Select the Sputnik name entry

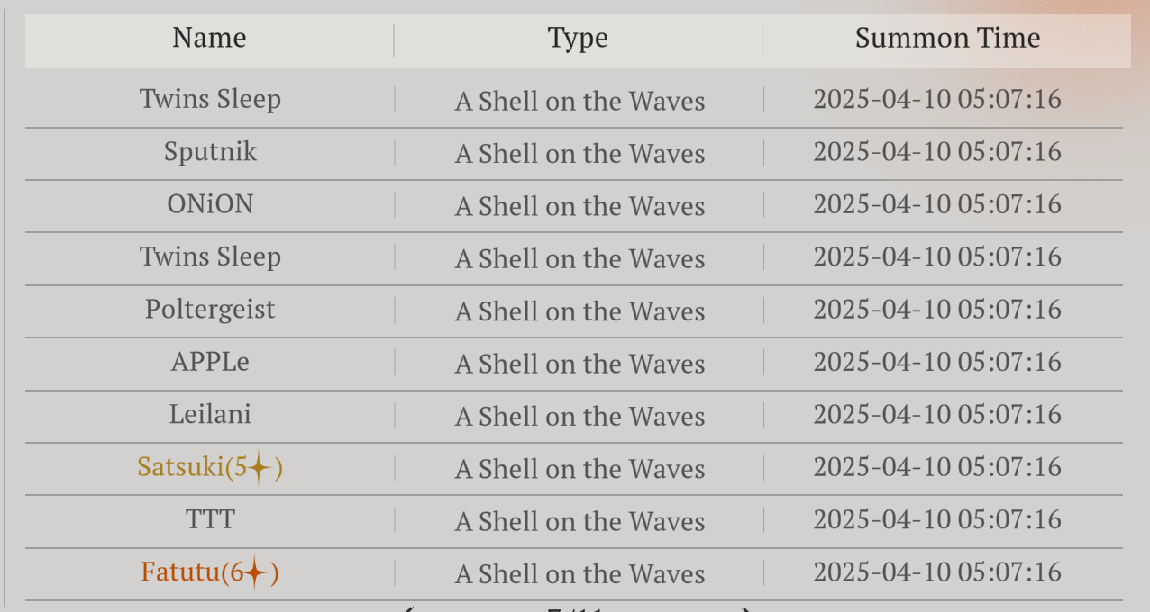tap(210, 152)
